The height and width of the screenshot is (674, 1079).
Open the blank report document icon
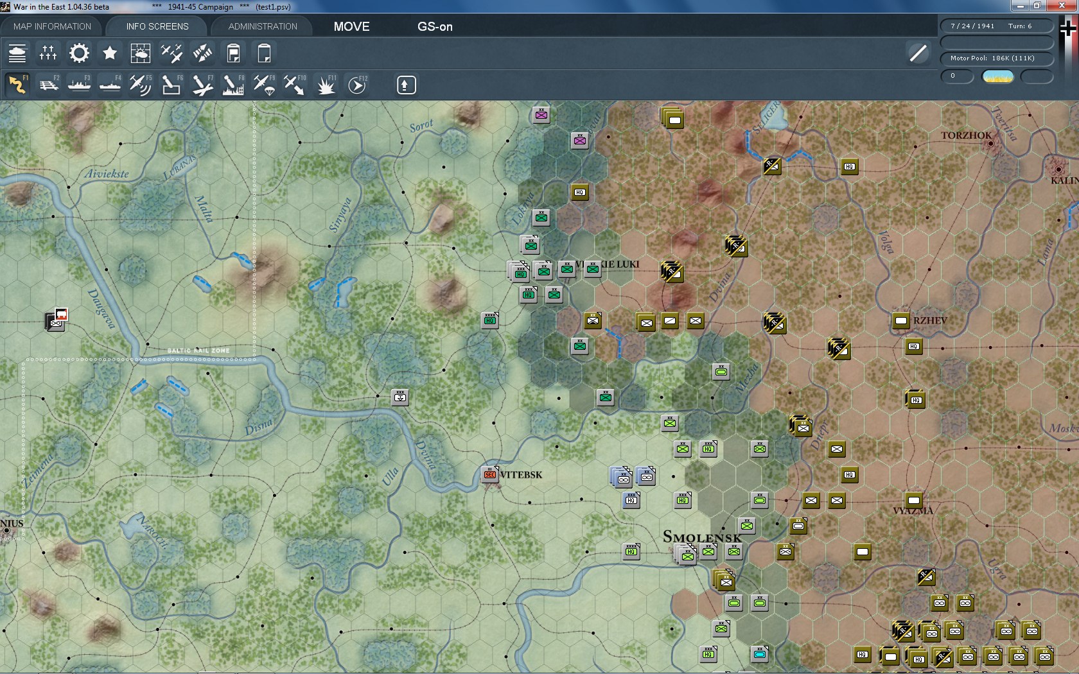click(264, 53)
